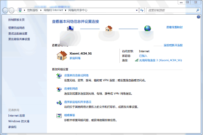Click the computer icon in network map
203x135 pixels.
(x=71, y=29)
